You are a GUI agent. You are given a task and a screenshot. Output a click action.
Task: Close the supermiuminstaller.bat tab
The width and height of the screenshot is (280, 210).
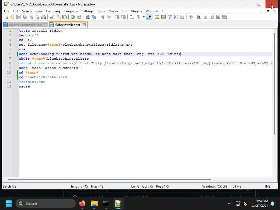pyautogui.click(x=46, y=25)
